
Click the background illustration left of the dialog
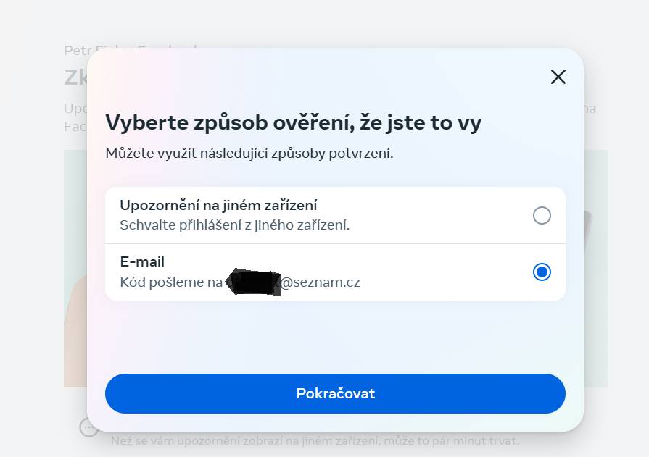[x=75, y=269]
